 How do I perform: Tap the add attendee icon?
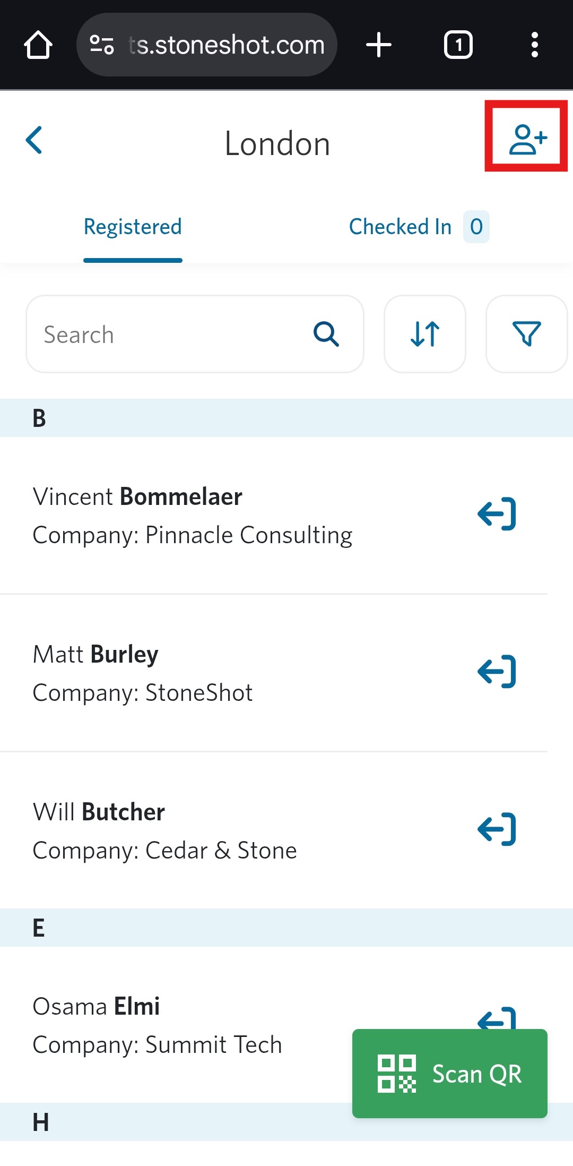pos(527,140)
